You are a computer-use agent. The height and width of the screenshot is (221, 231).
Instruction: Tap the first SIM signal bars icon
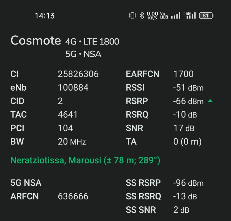click(176, 15)
